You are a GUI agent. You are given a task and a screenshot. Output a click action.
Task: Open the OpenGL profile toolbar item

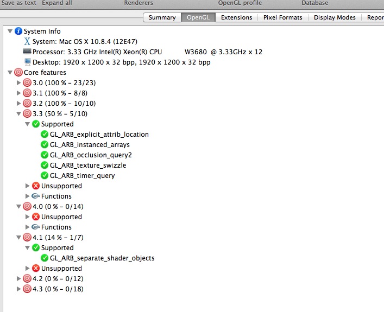240,3
